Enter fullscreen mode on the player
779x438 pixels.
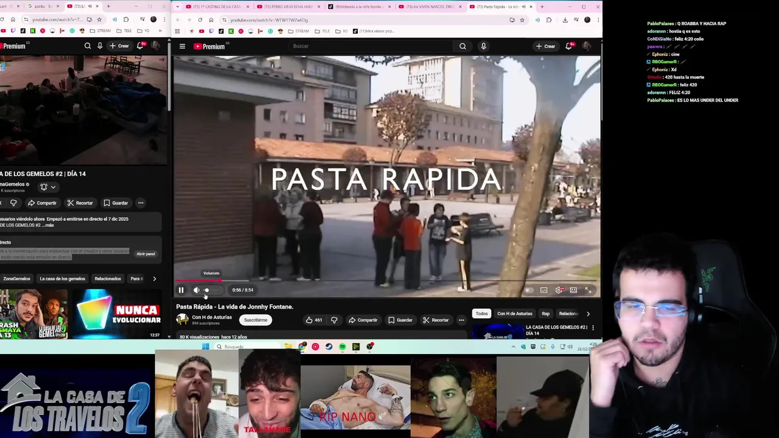pyautogui.click(x=588, y=290)
